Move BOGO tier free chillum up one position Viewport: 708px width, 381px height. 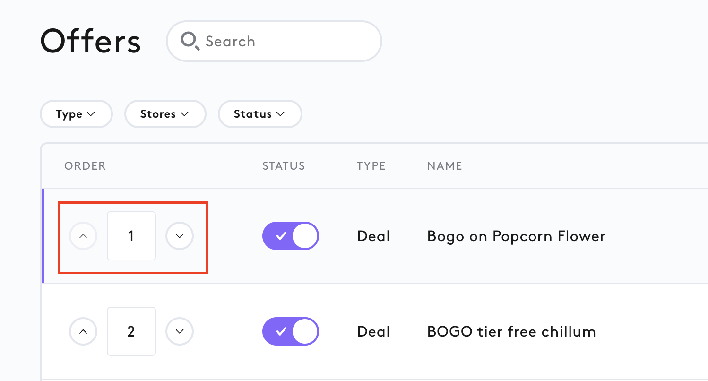coord(83,331)
